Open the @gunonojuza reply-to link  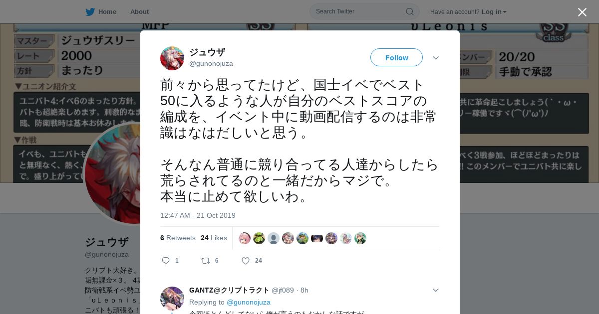[x=249, y=302]
